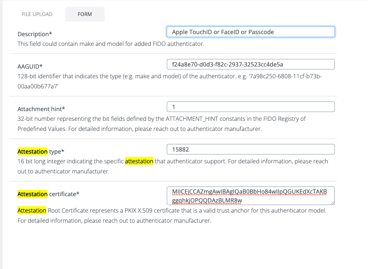This screenshot has width=368, height=269.
Task: Click the Attachment hint* label
Action: click(x=41, y=109)
